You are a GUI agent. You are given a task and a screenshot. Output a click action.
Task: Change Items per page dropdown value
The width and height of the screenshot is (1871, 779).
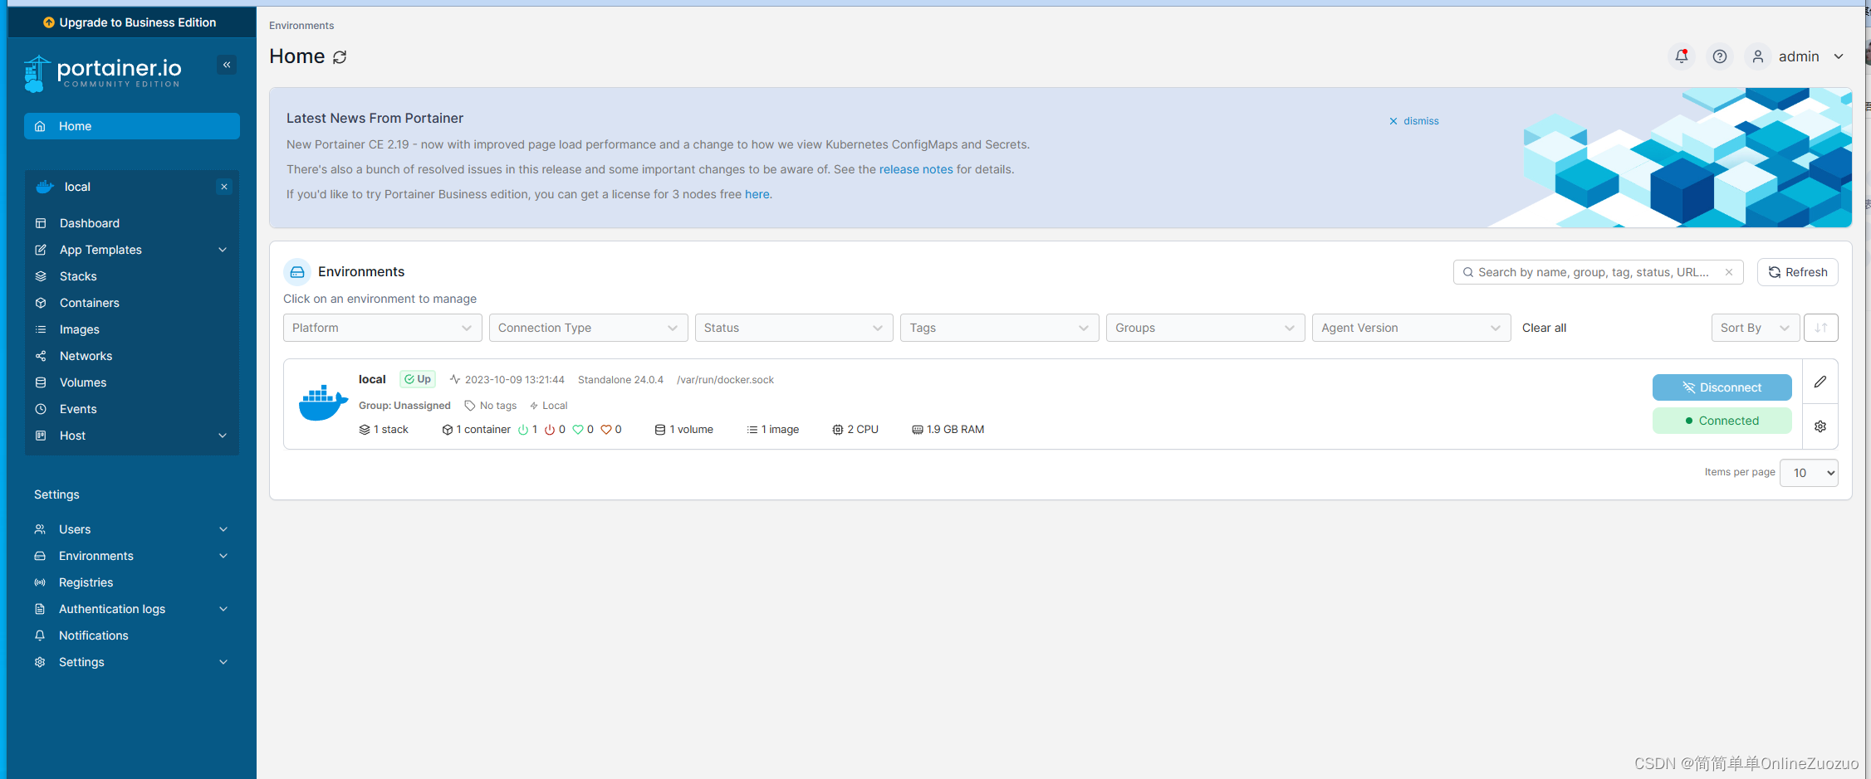pyautogui.click(x=1809, y=473)
